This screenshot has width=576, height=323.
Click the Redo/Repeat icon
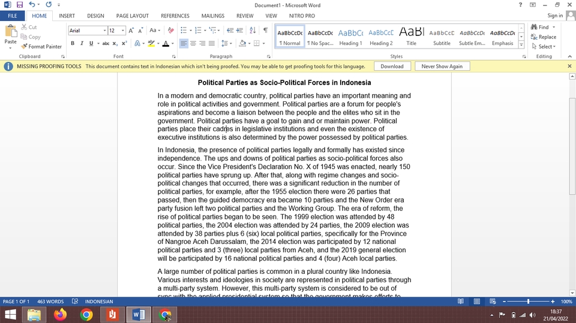49,5
